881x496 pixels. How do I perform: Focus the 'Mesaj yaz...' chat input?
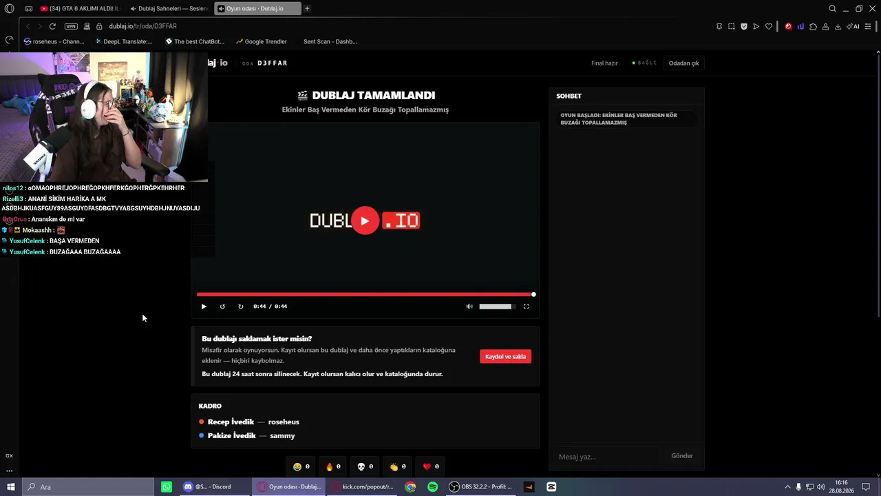[606, 456]
